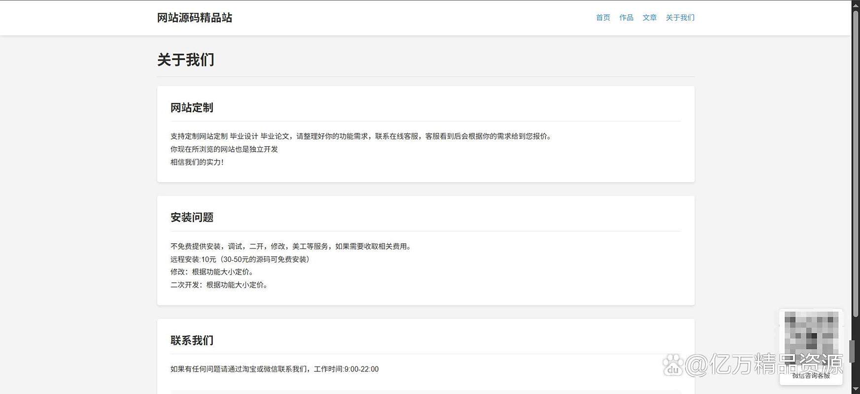Click the 远程安装:10元 price line

pos(240,259)
